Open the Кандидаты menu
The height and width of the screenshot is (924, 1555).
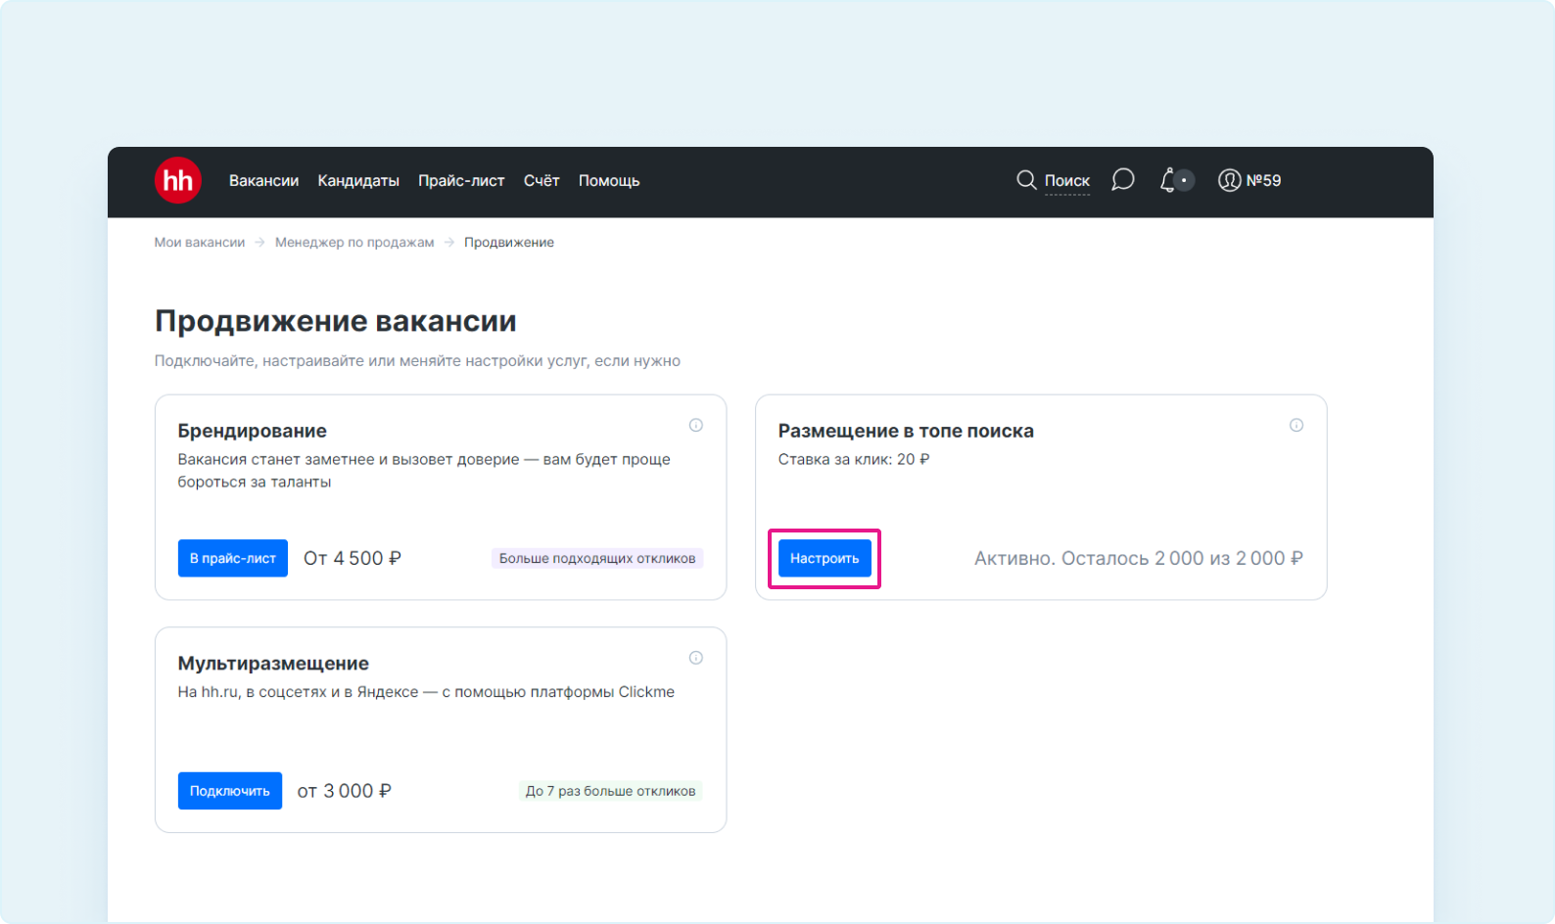[x=358, y=181]
